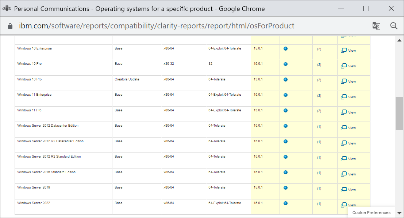Click the Chrome window app icon
Viewport: 404px width, 218px height.
[7, 8]
